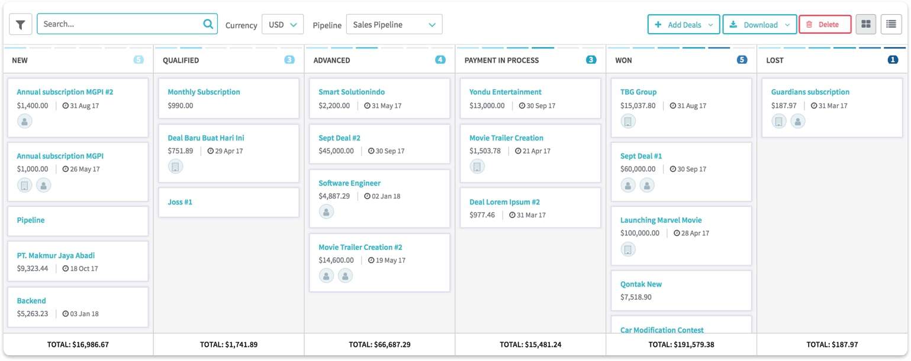Click first person avatar on Movie Trailer Creation #2
This screenshot has width=911, height=361.
(326, 275)
